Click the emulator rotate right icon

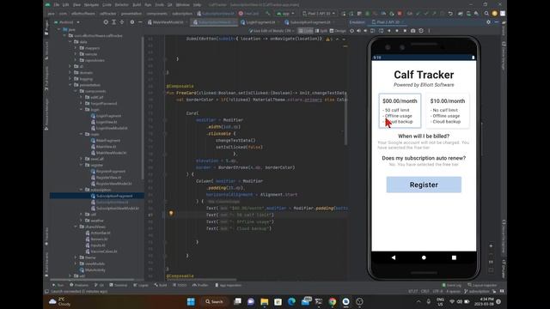coord(381,31)
